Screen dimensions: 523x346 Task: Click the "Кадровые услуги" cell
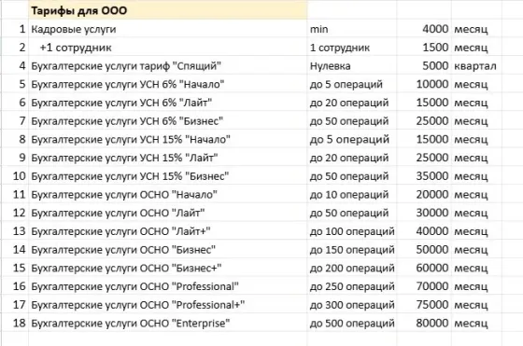[168, 29]
